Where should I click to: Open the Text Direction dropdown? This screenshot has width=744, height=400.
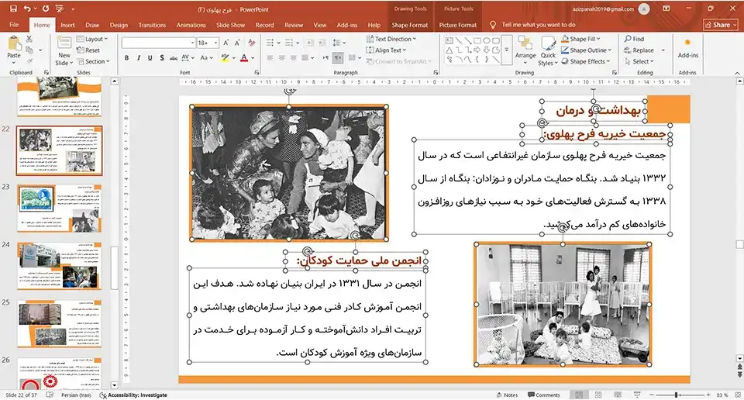coord(391,39)
